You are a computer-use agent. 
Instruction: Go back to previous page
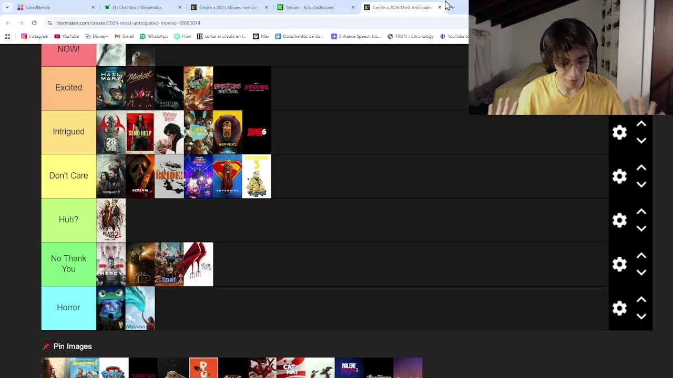pos(8,23)
